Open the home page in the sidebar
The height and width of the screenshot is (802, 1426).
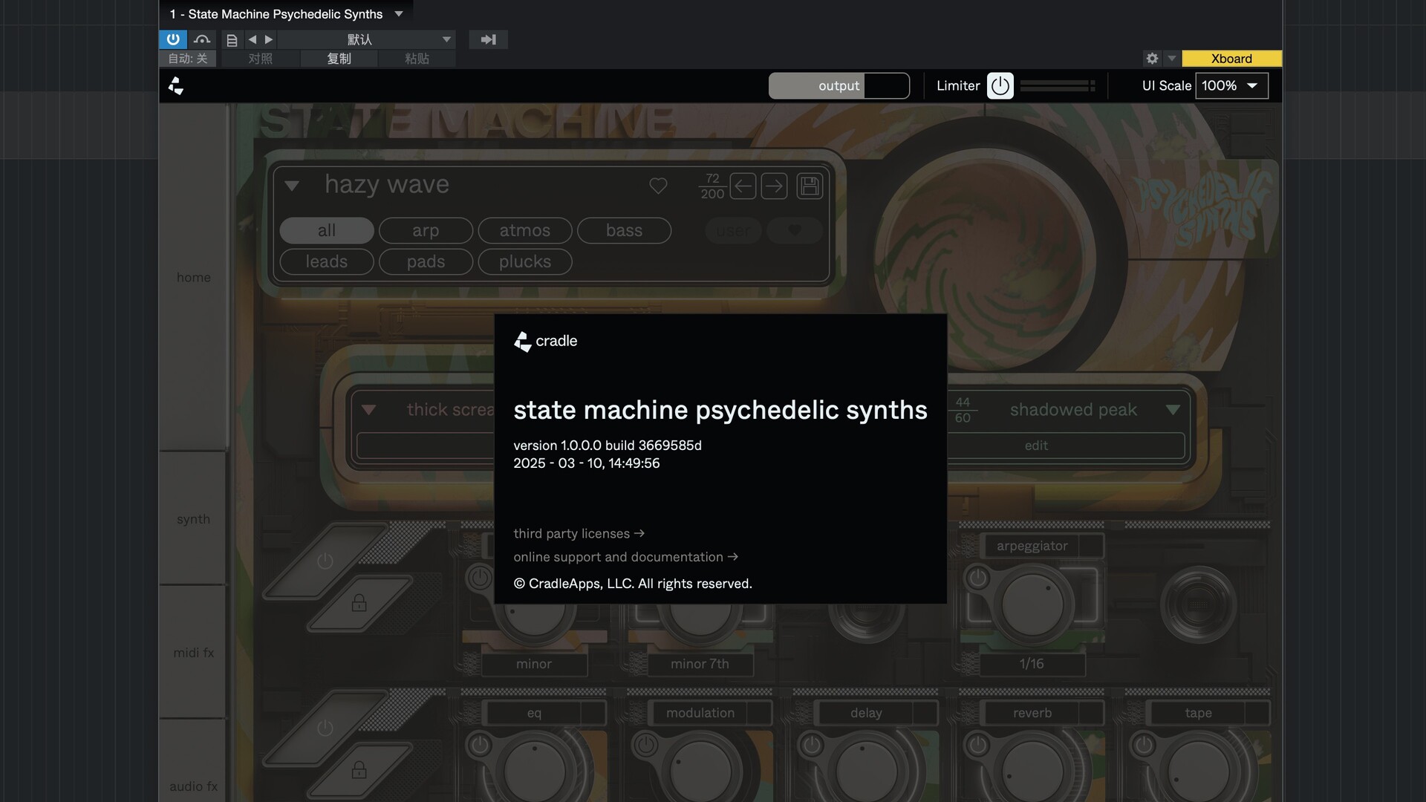pos(193,278)
